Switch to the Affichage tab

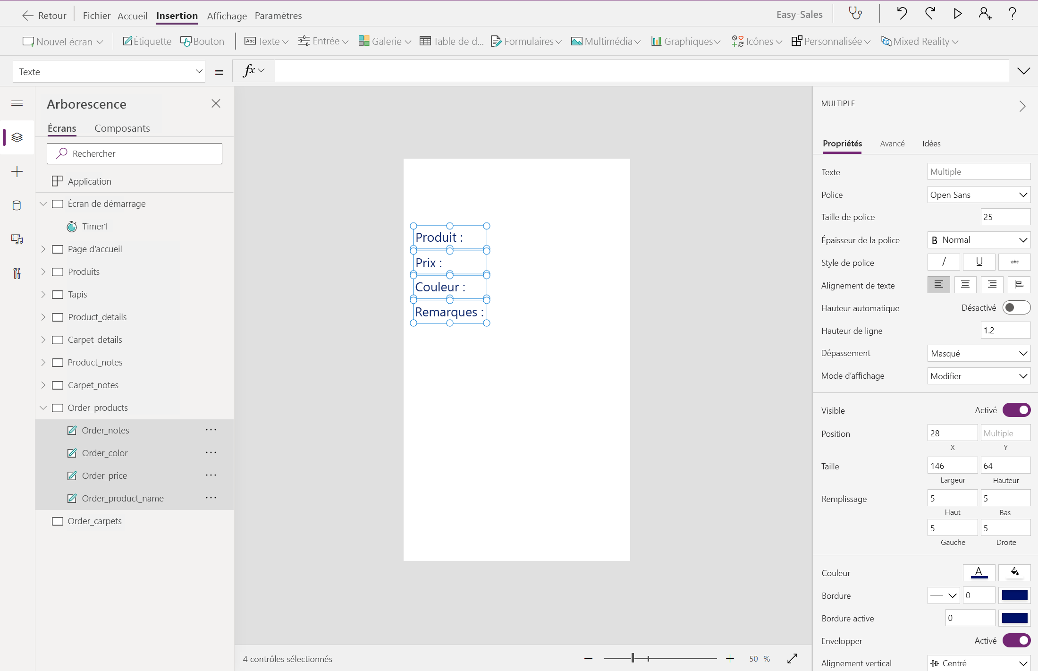click(227, 16)
